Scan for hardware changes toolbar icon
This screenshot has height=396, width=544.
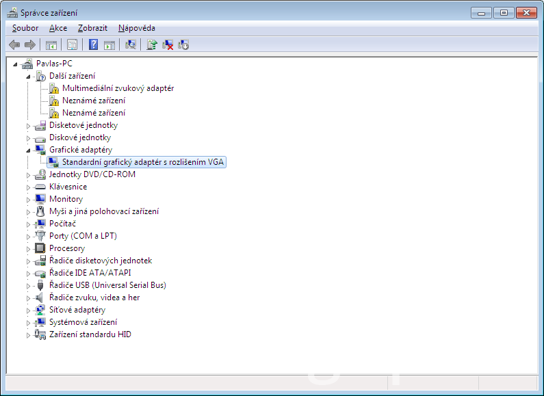point(131,44)
